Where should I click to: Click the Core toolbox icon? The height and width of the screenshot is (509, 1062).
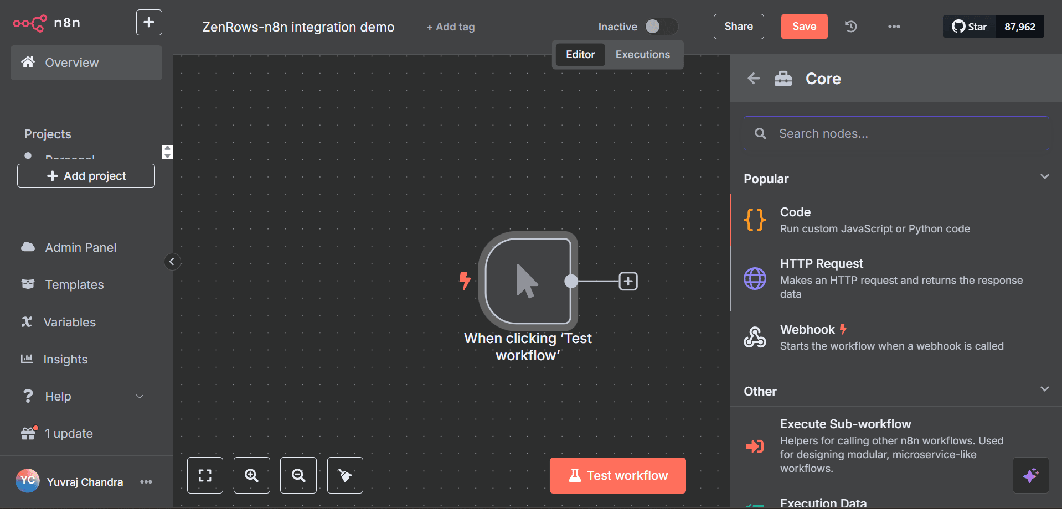(783, 79)
